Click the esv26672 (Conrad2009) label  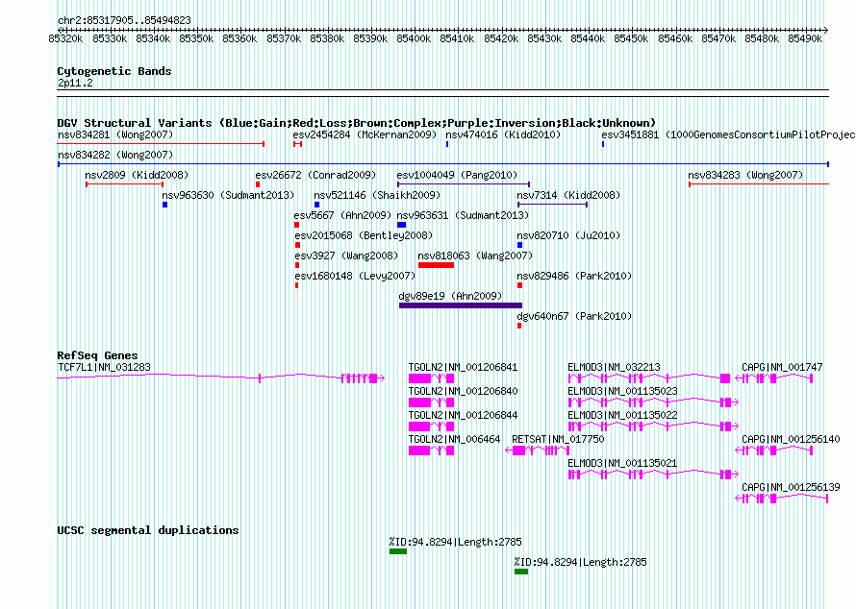(x=315, y=175)
